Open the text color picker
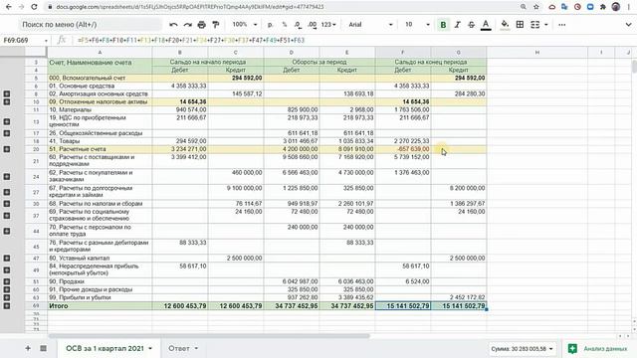 486,25
